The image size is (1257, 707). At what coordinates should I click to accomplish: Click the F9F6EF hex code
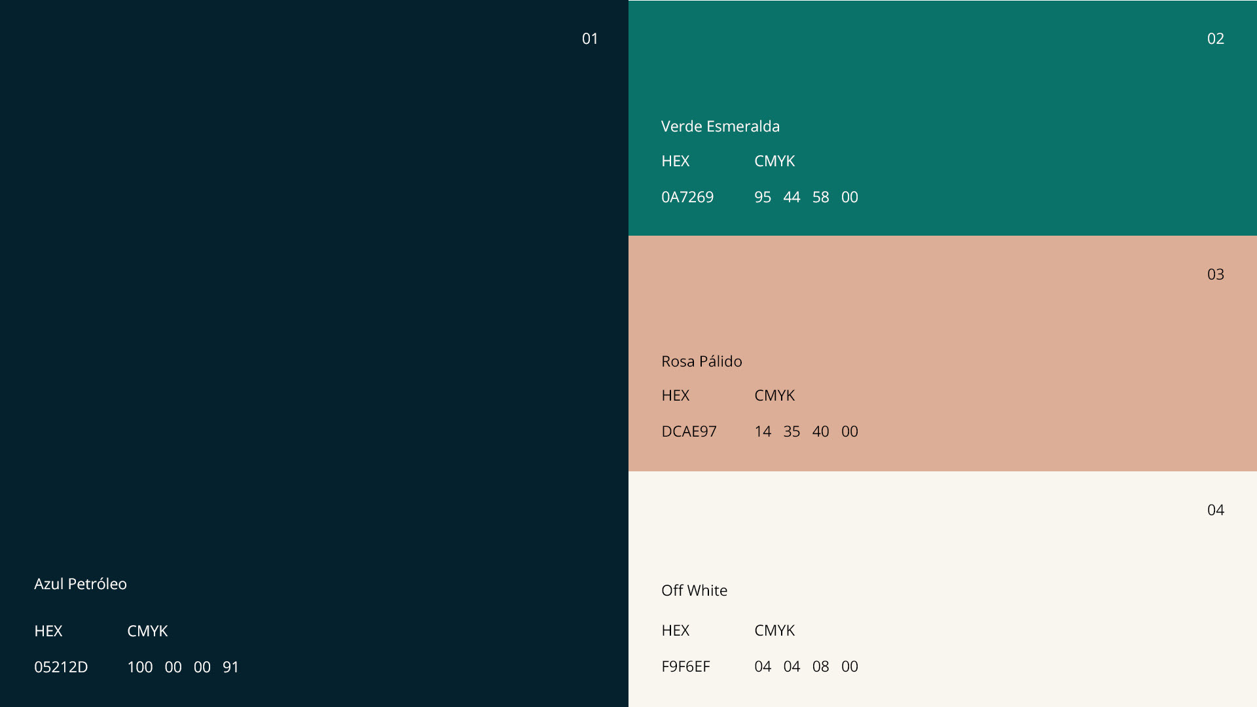pos(685,666)
